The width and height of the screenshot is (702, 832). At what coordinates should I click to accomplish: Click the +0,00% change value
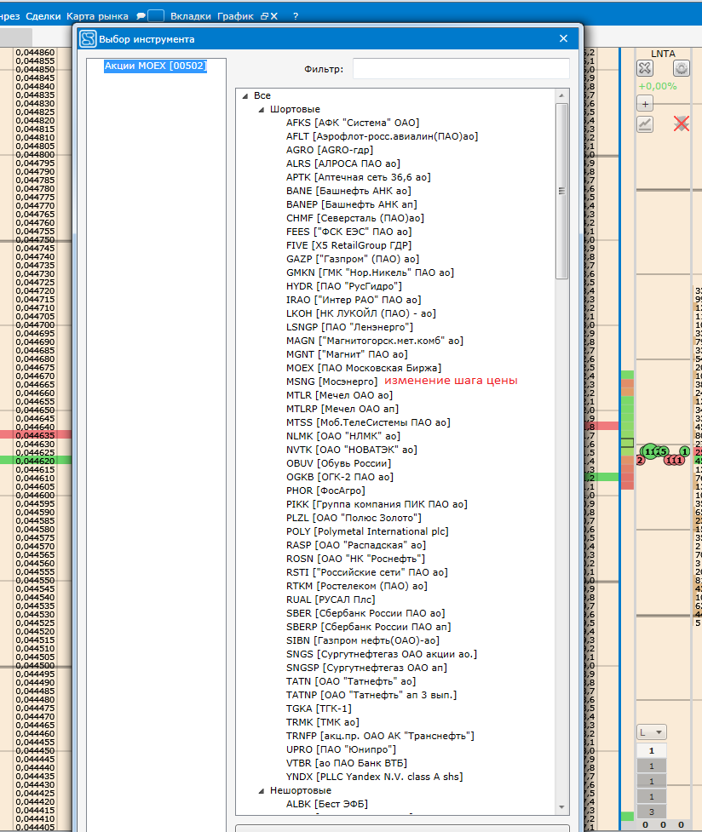click(658, 87)
